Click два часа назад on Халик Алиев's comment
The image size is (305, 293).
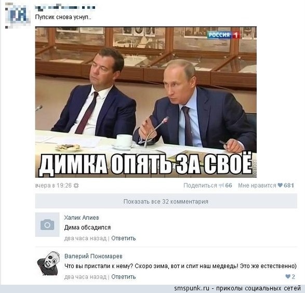coord(85,238)
